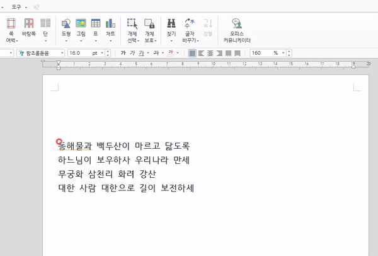
Task: Select left paragraph alignment
Action: point(201,53)
